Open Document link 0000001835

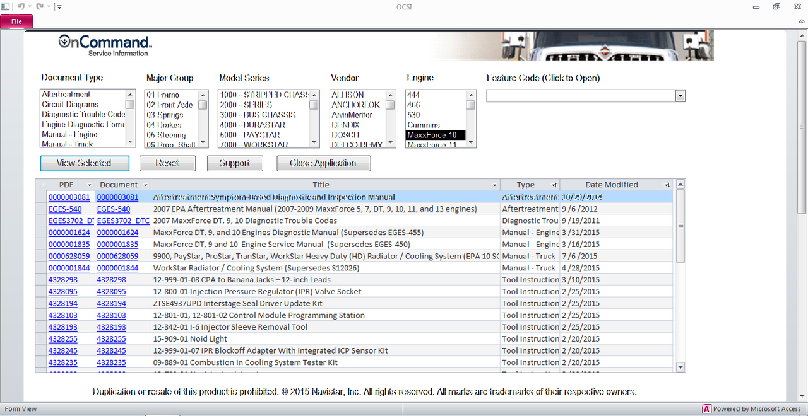117,245
